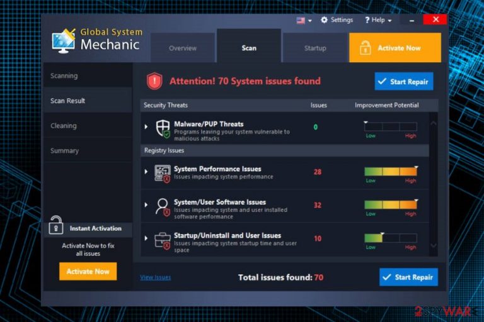
Task: Open the View Issues link
Action: click(155, 277)
